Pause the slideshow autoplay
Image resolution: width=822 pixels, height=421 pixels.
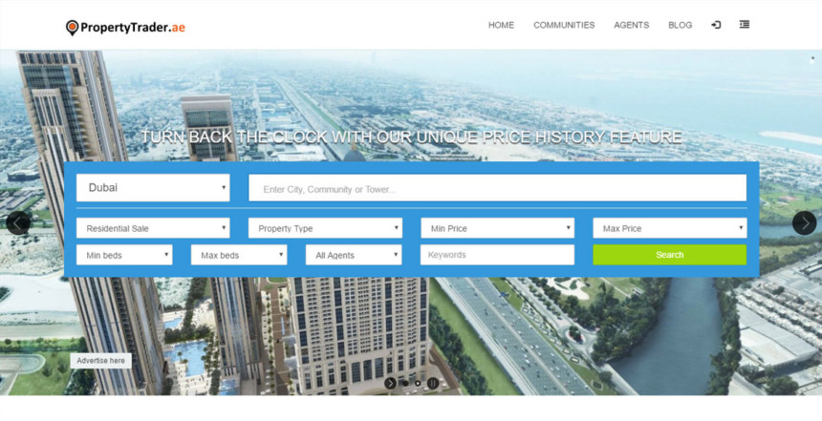click(x=432, y=384)
